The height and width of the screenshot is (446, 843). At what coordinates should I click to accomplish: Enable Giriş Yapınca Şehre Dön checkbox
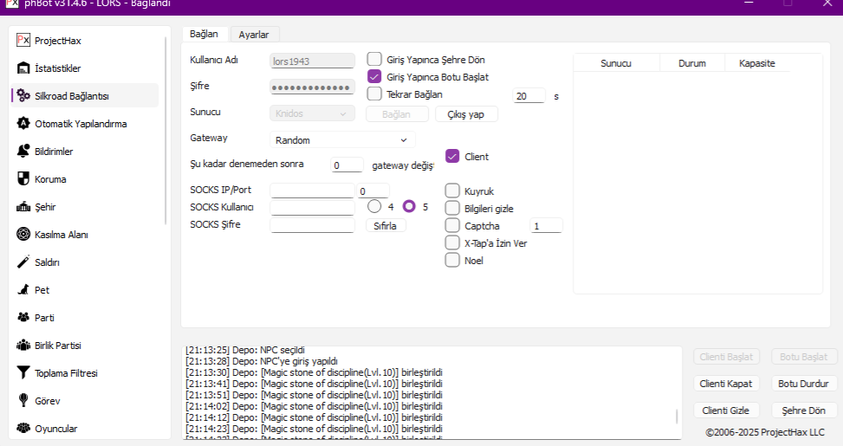(375, 60)
